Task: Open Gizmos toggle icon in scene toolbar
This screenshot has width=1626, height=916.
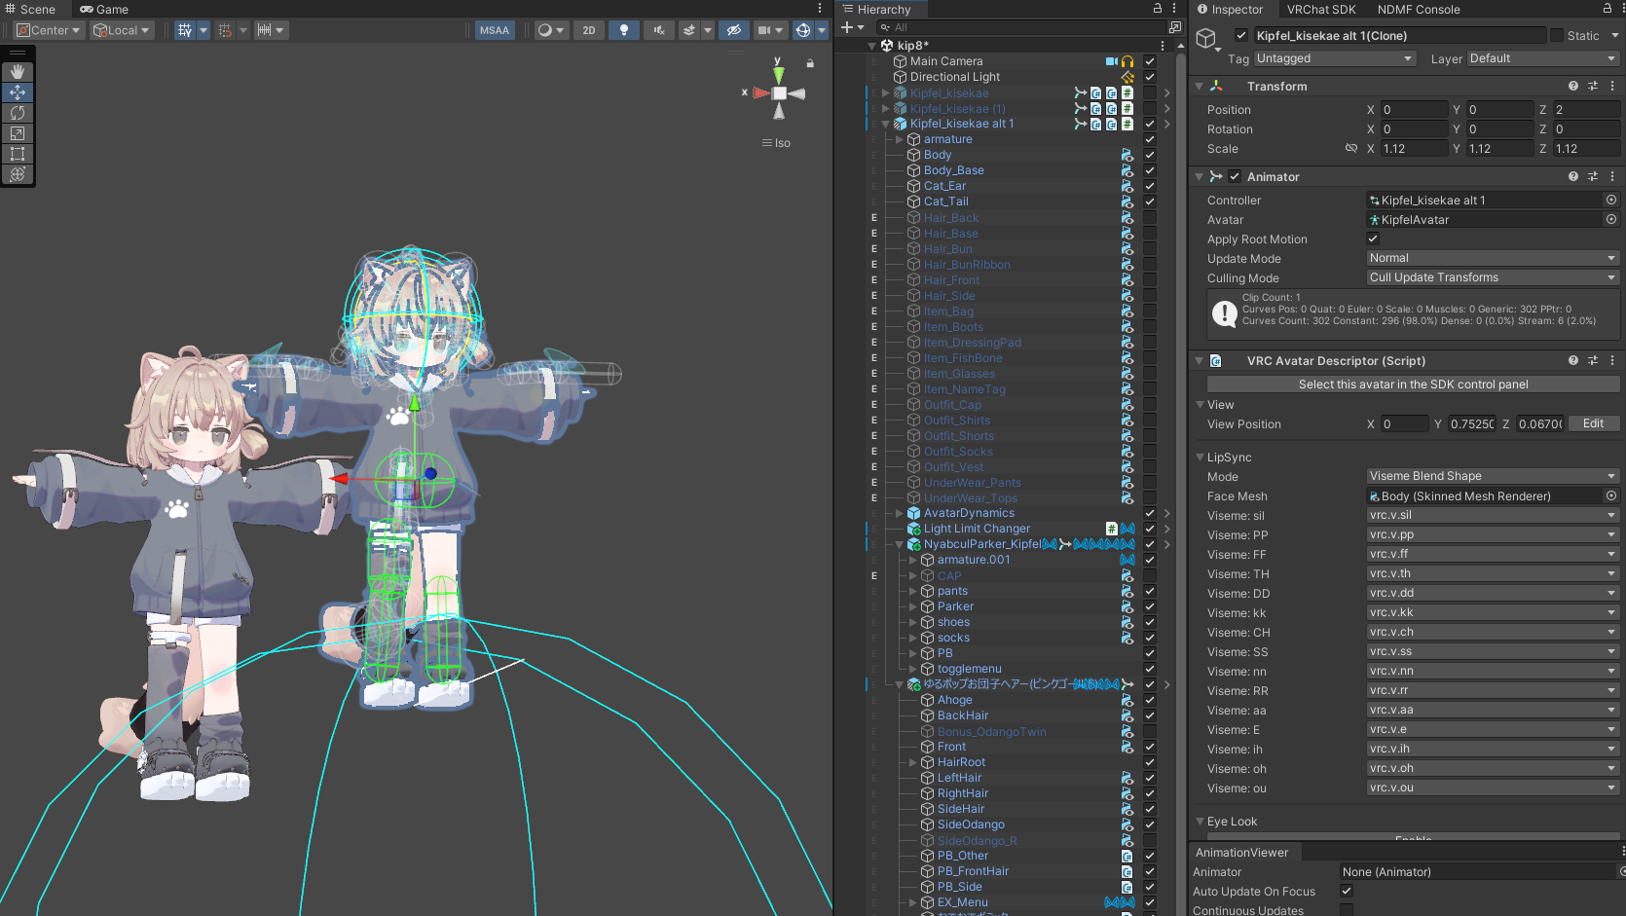Action: [x=803, y=30]
